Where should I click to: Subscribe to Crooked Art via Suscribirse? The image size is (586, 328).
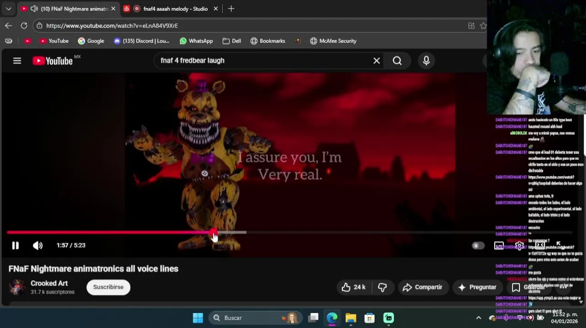click(108, 287)
